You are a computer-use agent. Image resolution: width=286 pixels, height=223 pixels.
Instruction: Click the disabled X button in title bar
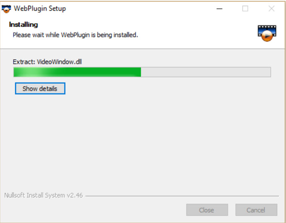pos(272,8)
